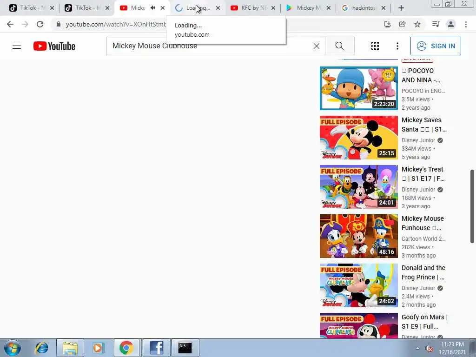
Task: Bookmark this page with the star
Action: click(x=417, y=24)
